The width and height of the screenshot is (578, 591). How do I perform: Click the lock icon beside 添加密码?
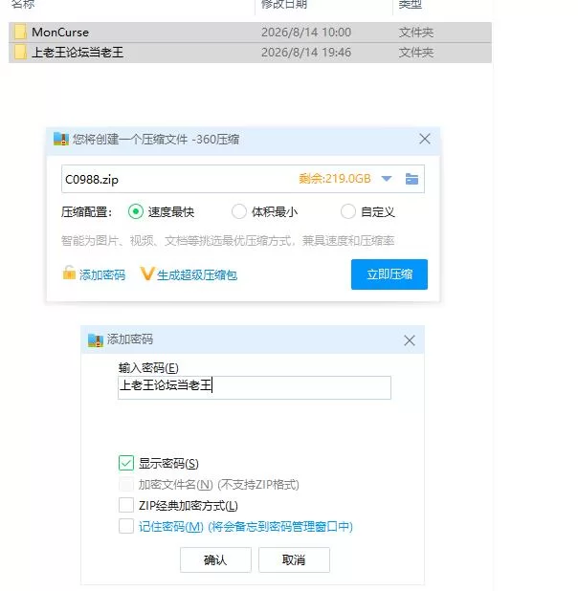[69, 273]
